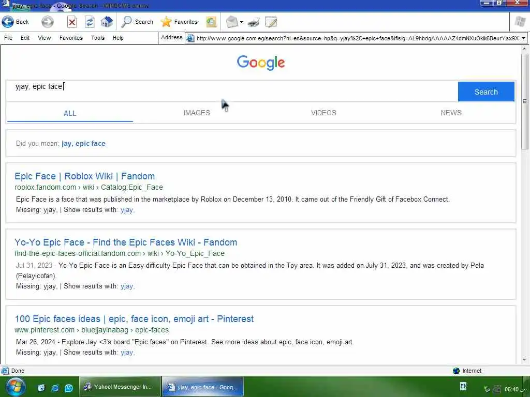The width and height of the screenshot is (530, 397).
Task: Open the toolbar Search magnifier
Action: 137,22
